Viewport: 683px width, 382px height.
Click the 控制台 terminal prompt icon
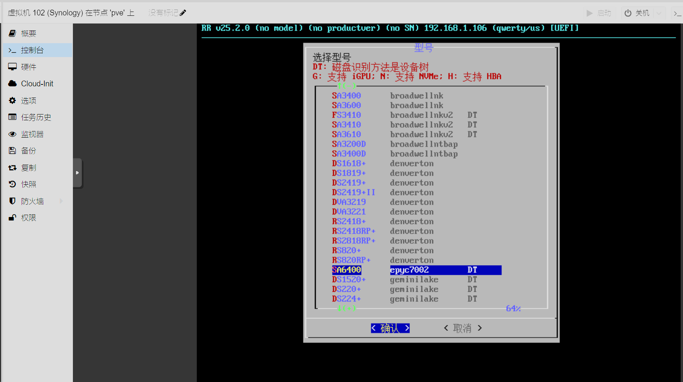point(12,50)
